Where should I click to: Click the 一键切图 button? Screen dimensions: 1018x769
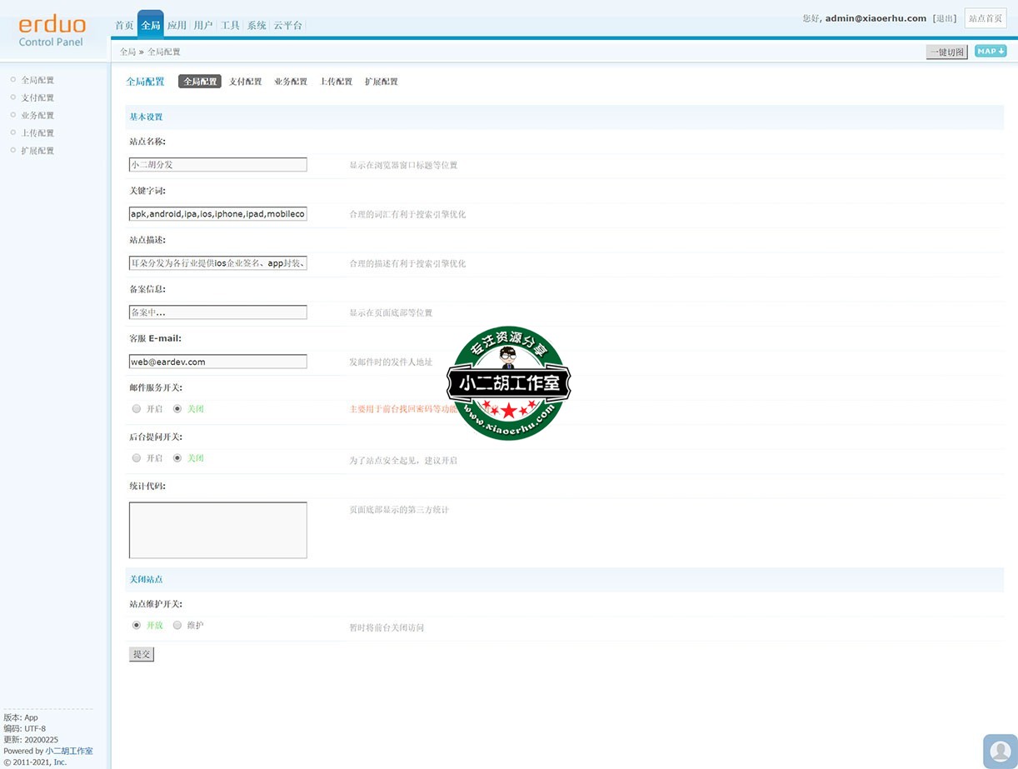tap(946, 51)
